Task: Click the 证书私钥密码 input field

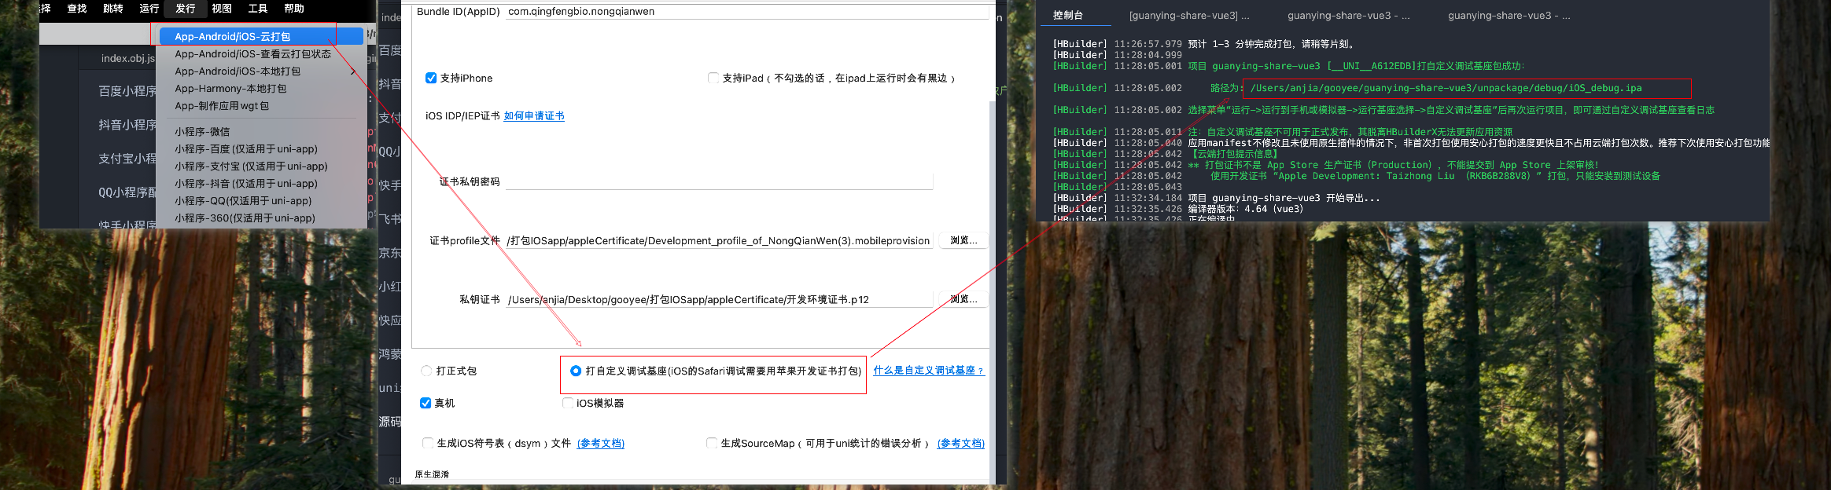Action: click(718, 182)
